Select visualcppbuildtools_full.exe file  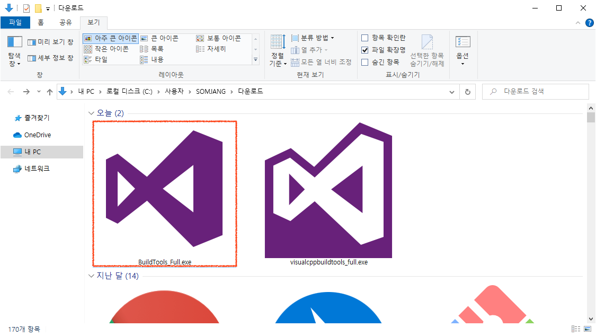(328, 193)
